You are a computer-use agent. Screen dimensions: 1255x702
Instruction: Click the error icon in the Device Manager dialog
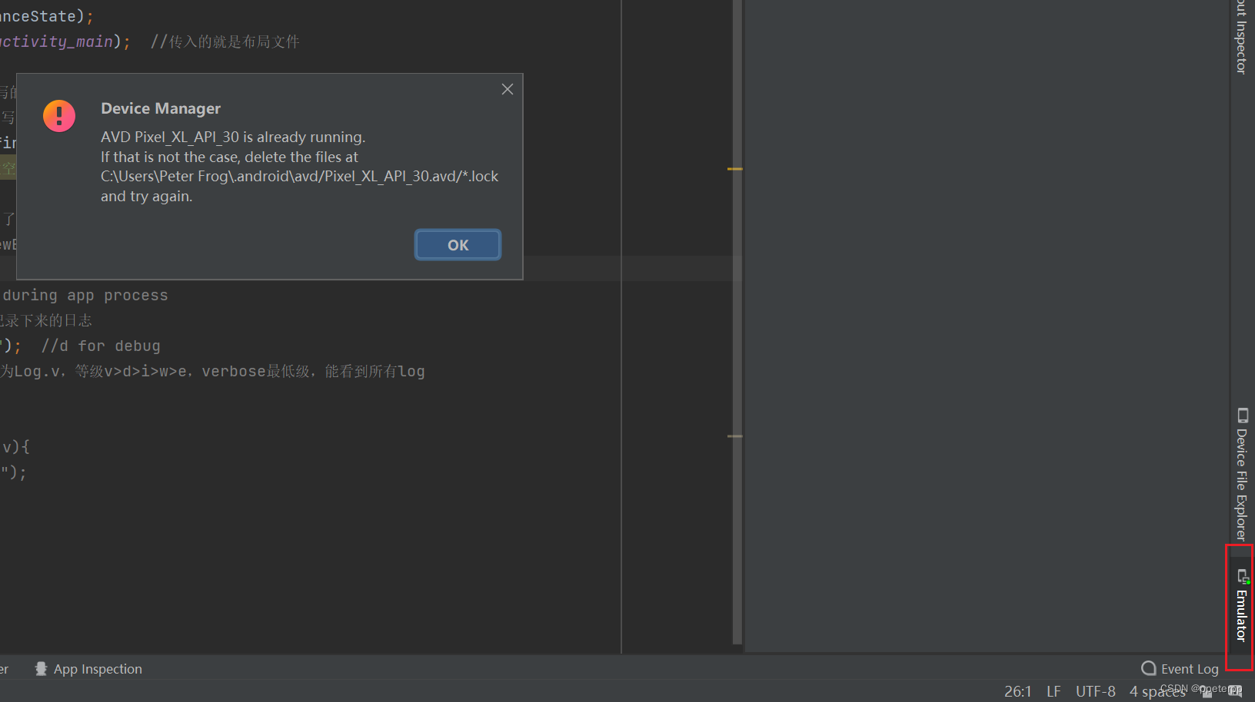point(59,116)
